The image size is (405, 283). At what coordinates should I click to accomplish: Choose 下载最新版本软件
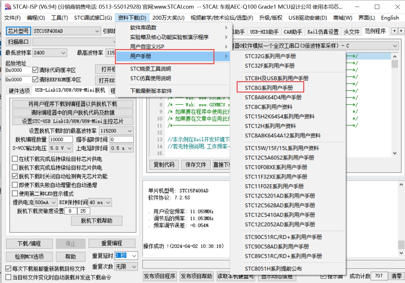point(151,91)
